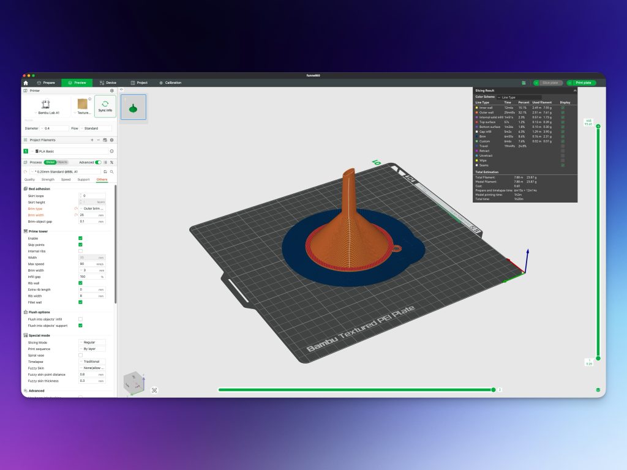Show Travel lines in Display column
This screenshot has height=470, width=627.
click(x=563, y=146)
